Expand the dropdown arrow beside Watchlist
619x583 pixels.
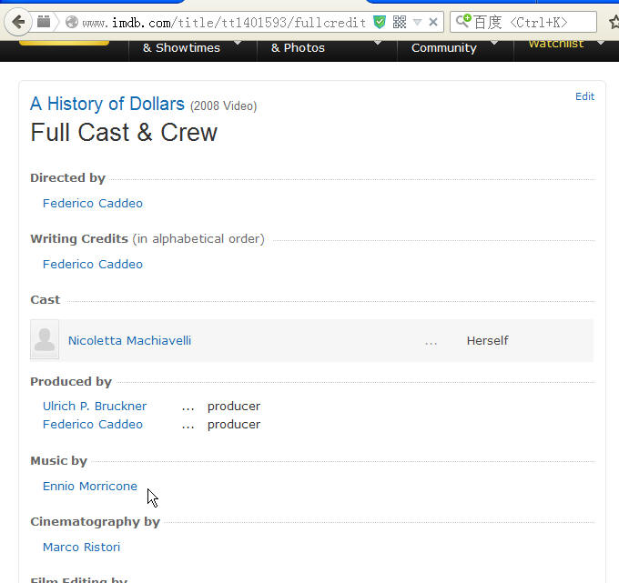pos(601,42)
